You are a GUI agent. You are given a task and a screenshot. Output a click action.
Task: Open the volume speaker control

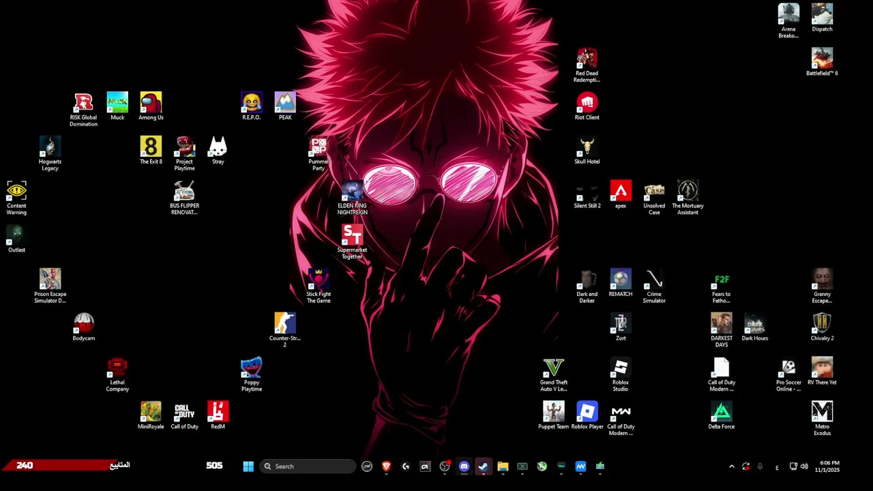[x=804, y=466]
